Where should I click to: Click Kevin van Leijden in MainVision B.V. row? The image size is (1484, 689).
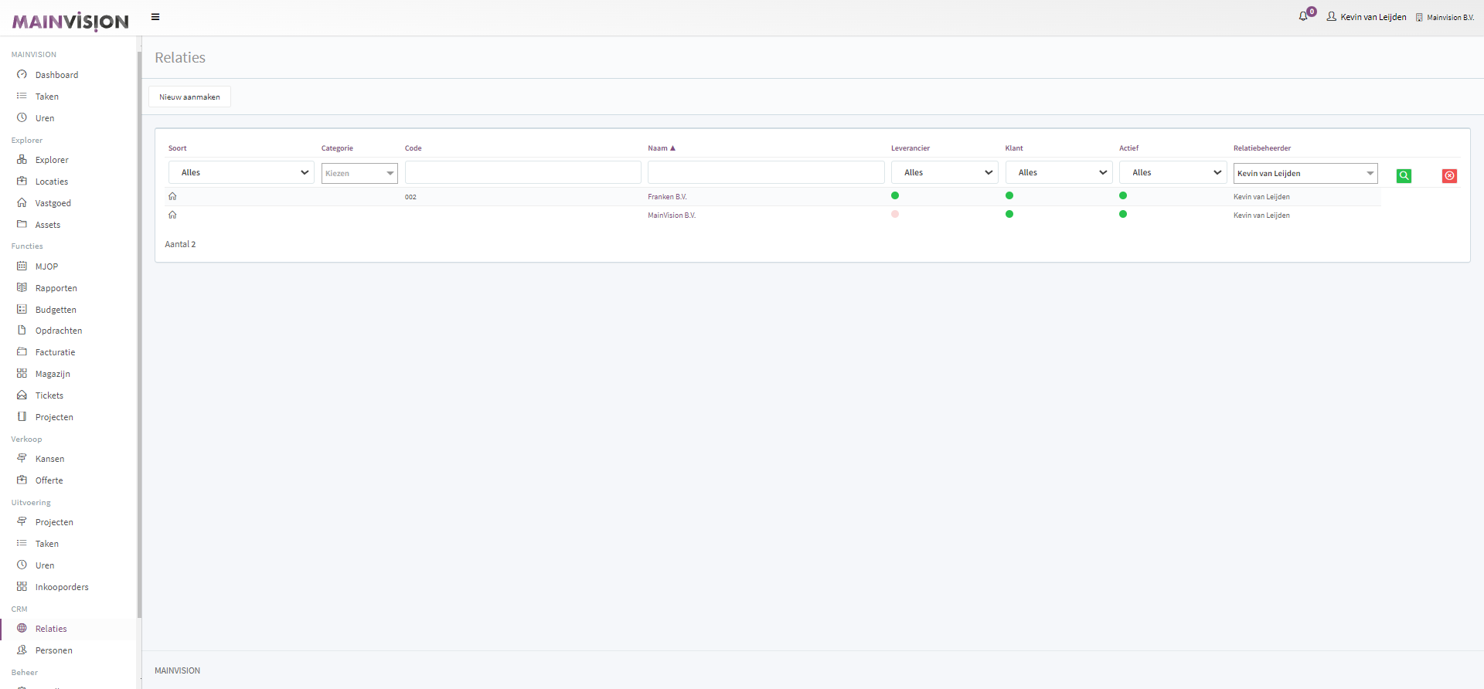(1261, 216)
